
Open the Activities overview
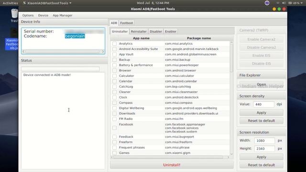pyautogui.click(x=10, y=3)
